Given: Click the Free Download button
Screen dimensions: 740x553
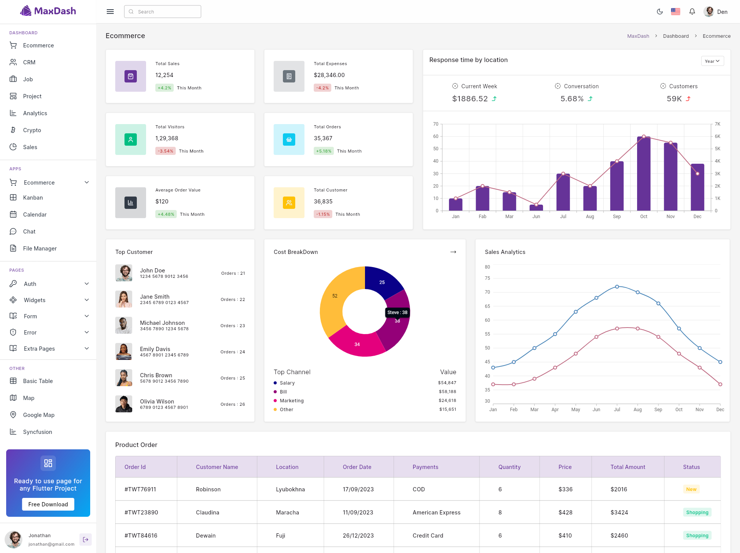Looking at the screenshot, I should click(48, 504).
